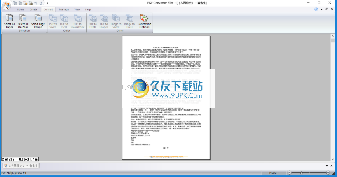Screen dimensions: 337x177
Task: Convert with PDF to Images button
Action: click(104, 21)
